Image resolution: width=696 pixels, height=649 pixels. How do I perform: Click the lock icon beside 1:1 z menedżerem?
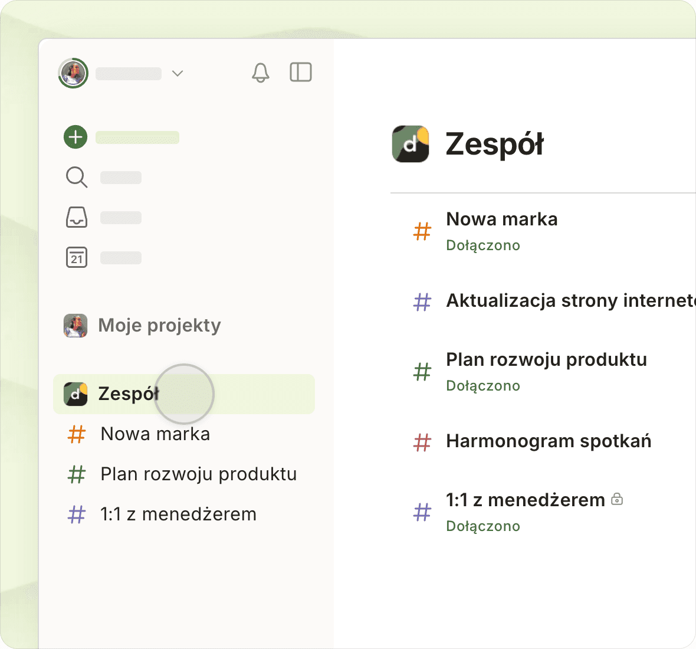[x=617, y=499]
